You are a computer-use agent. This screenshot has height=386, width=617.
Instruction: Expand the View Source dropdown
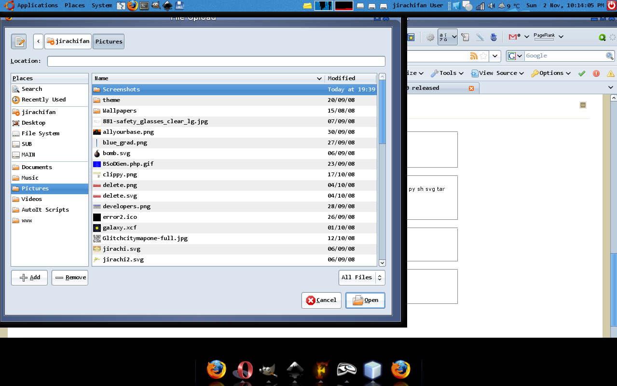497,73
